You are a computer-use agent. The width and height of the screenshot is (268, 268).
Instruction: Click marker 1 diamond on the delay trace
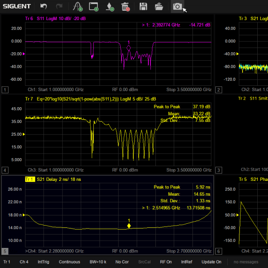click(x=129, y=226)
